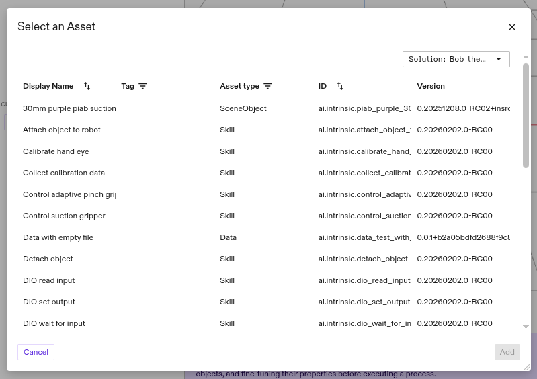537x379 pixels.
Task: Click the vertical scrollbar down arrow
Action: [526, 327]
